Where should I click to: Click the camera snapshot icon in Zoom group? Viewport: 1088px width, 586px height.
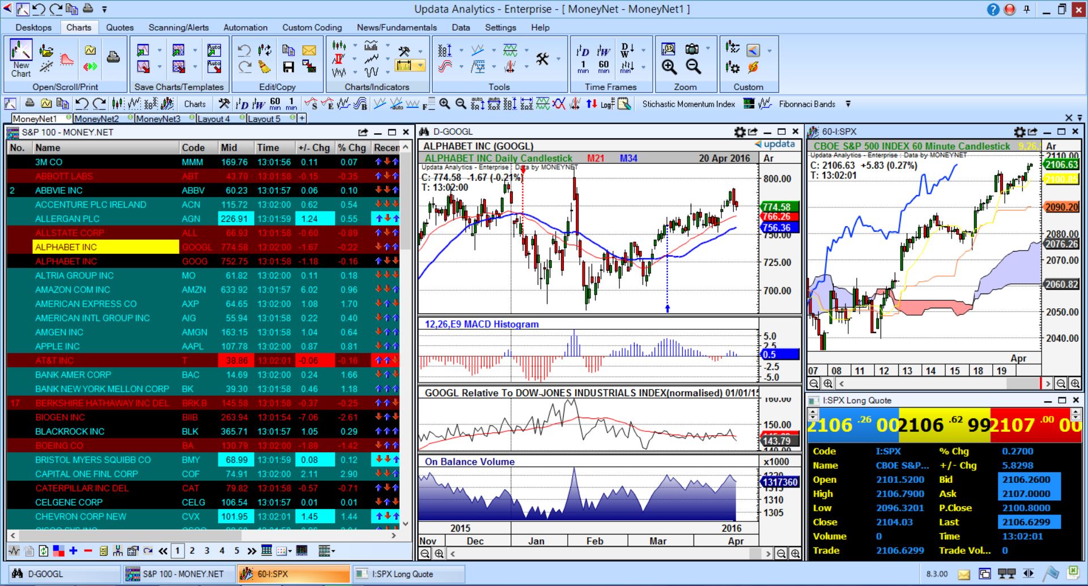click(692, 49)
